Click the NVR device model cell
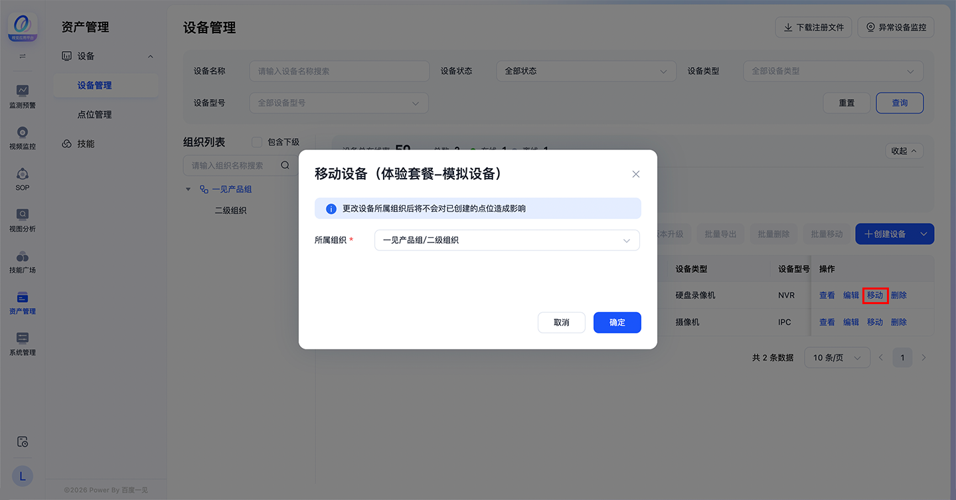 [786, 295]
